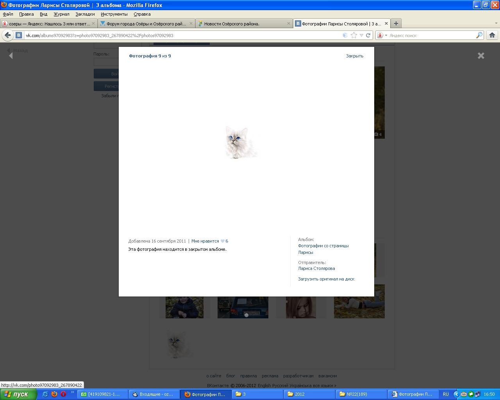Switch to the озеры Яндекс tab
Image resolution: width=500 pixels, height=400 pixels.
tap(49, 23)
